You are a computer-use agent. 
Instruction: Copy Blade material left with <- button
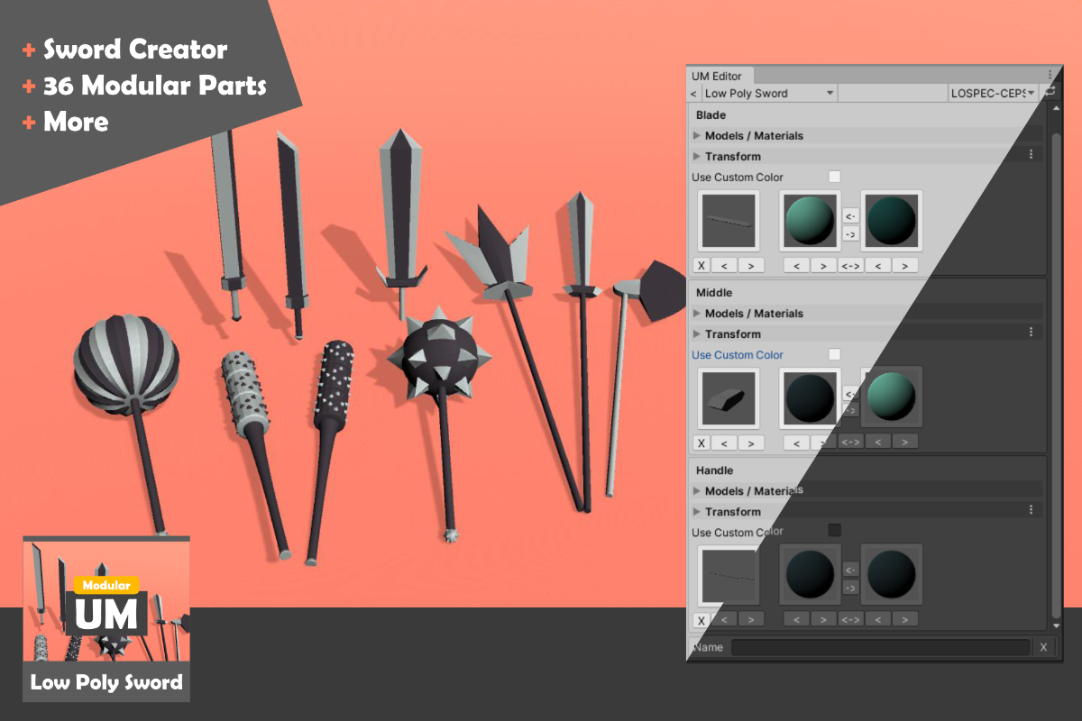850,216
